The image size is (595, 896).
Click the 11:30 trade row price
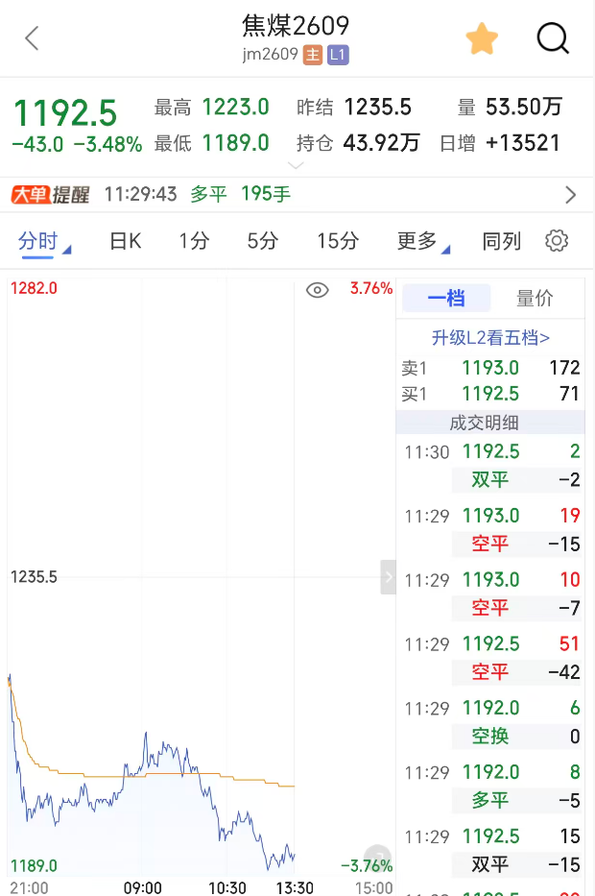click(x=490, y=451)
